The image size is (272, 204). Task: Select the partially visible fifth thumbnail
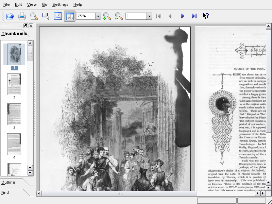pos(14,169)
